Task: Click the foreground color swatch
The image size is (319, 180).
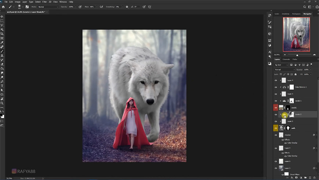Action: [x=1, y=115]
